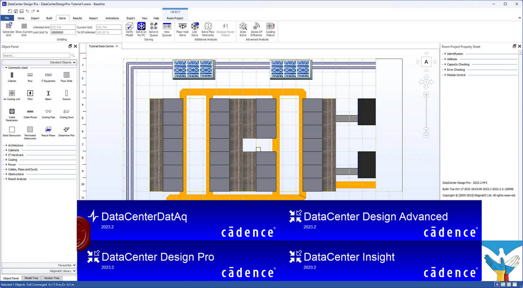Click Show Current Grid icon

pyautogui.click(x=24, y=29)
